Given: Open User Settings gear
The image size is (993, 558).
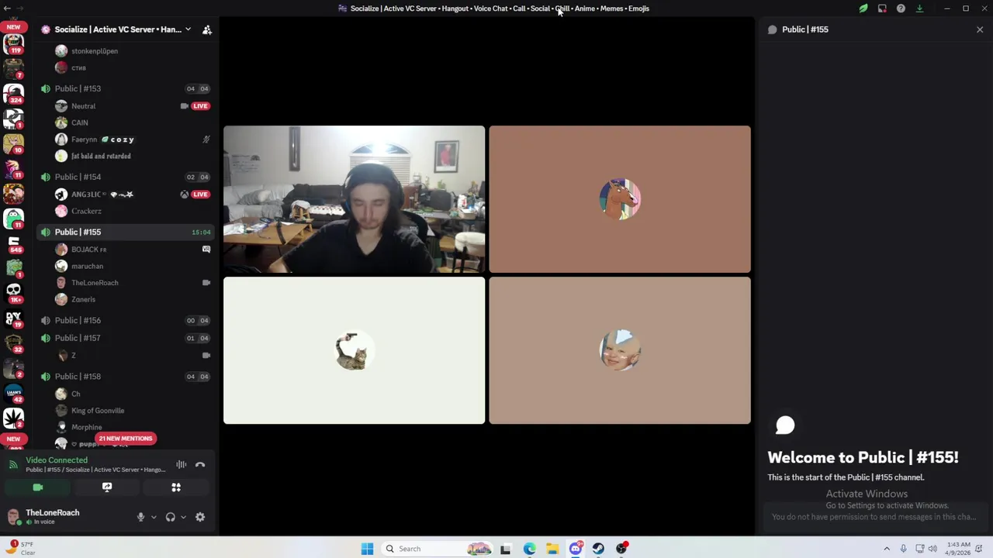Looking at the screenshot, I should click(x=200, y=517).
